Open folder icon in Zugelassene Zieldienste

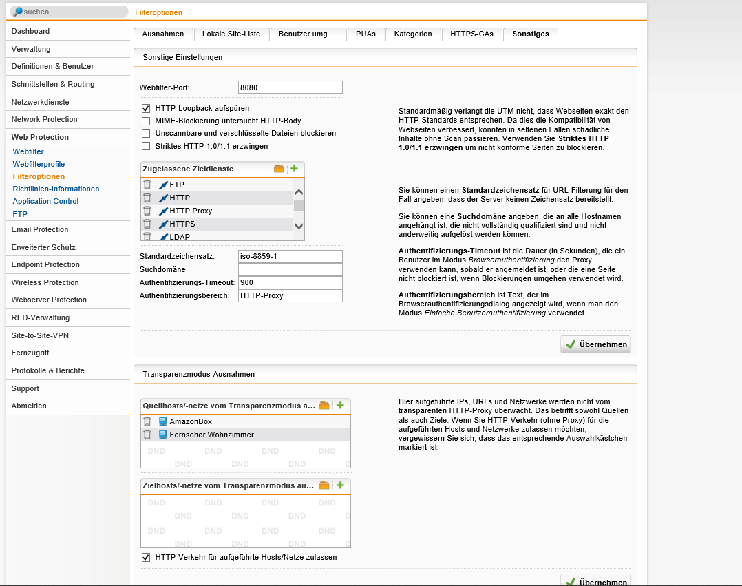point(279,169)
